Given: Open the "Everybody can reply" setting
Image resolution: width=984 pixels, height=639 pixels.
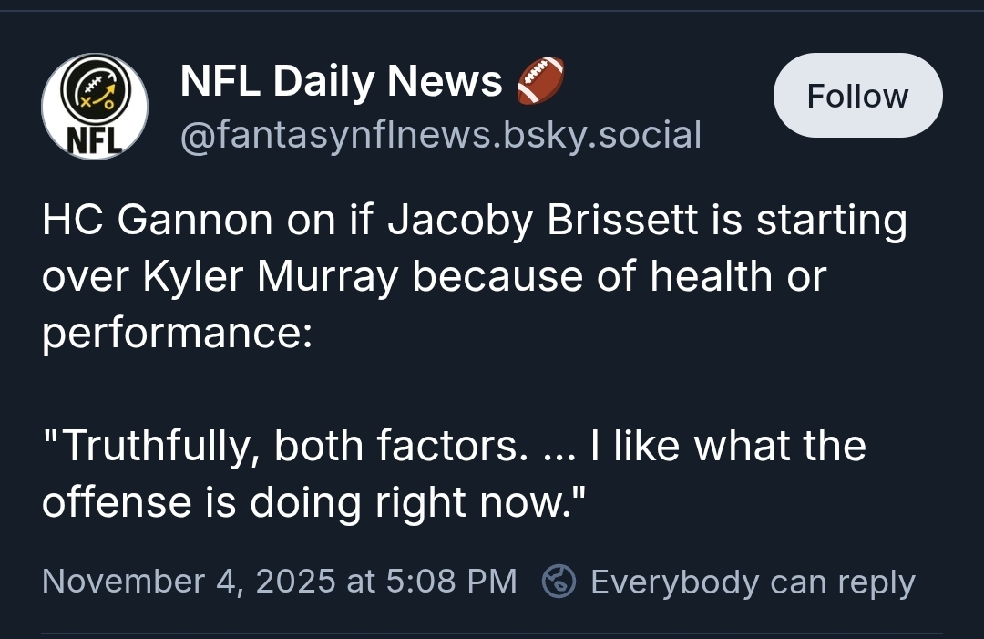Looking at the screenshot, I should point(753,582).
